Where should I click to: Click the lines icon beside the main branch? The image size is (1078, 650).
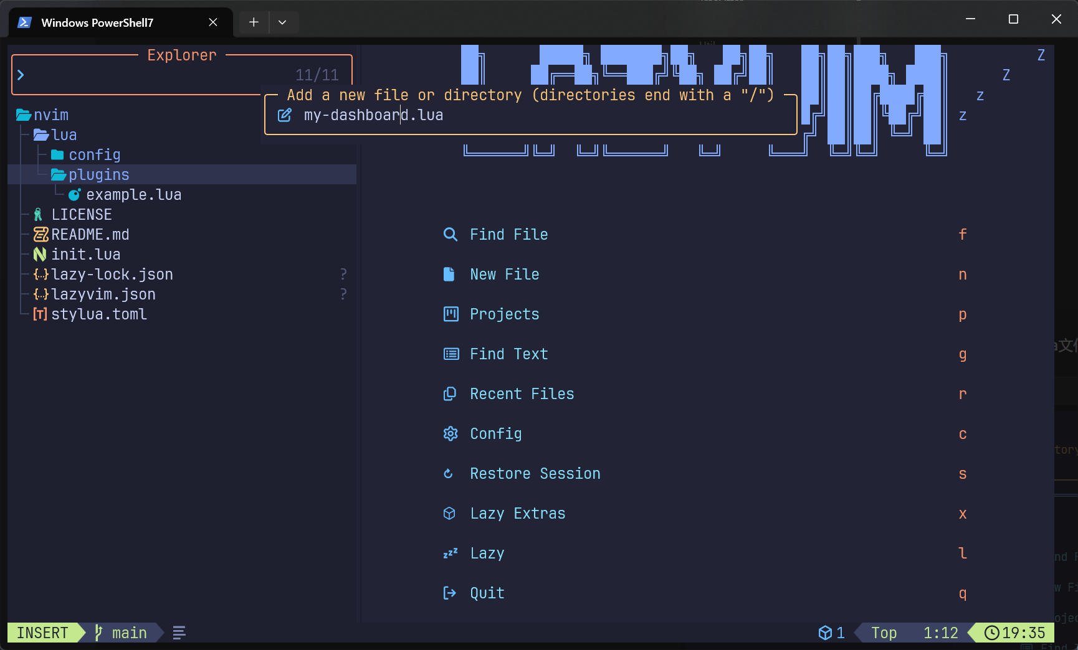179,633
